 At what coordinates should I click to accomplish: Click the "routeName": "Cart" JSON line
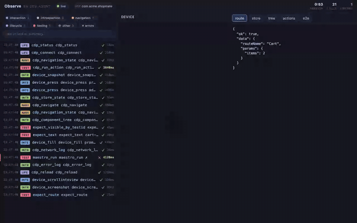[261, 43]
